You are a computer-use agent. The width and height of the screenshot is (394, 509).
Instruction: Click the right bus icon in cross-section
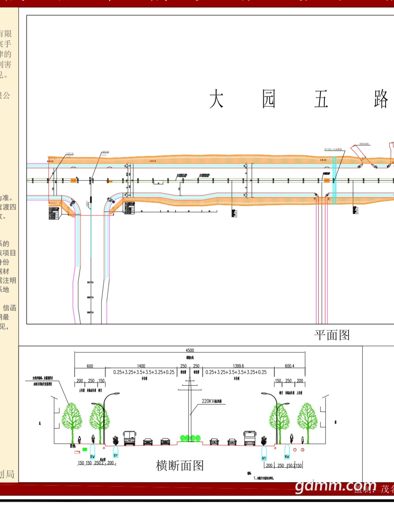[x=250, y=438]
